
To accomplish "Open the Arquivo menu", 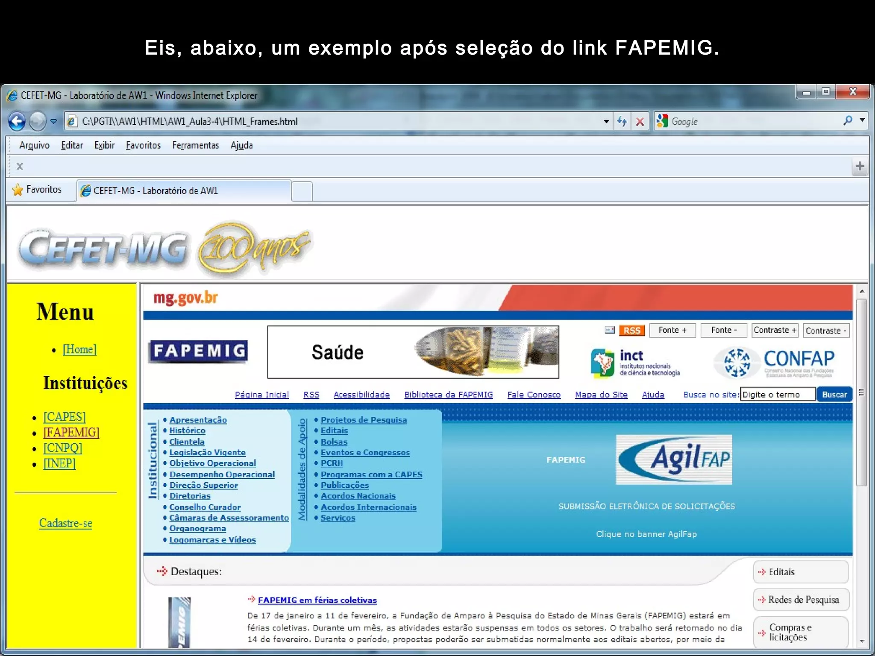I will (x=34, y=145).
